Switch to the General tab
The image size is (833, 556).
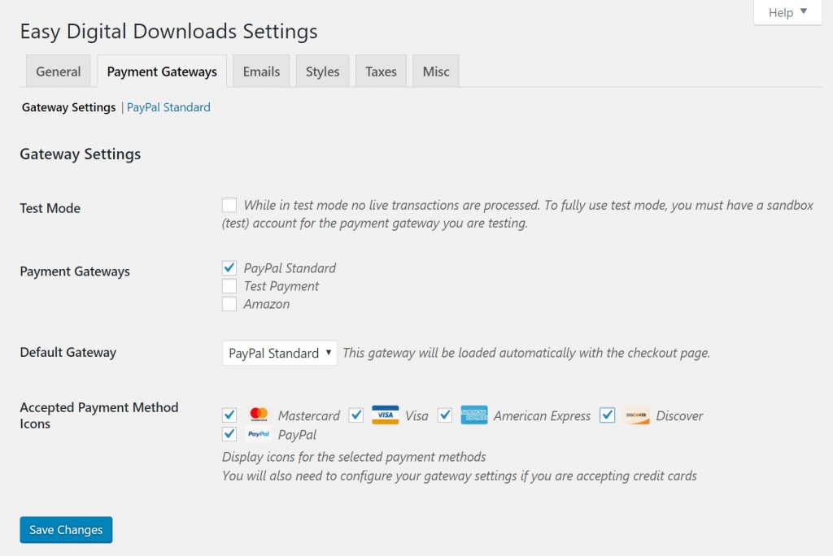coord(57,72)
